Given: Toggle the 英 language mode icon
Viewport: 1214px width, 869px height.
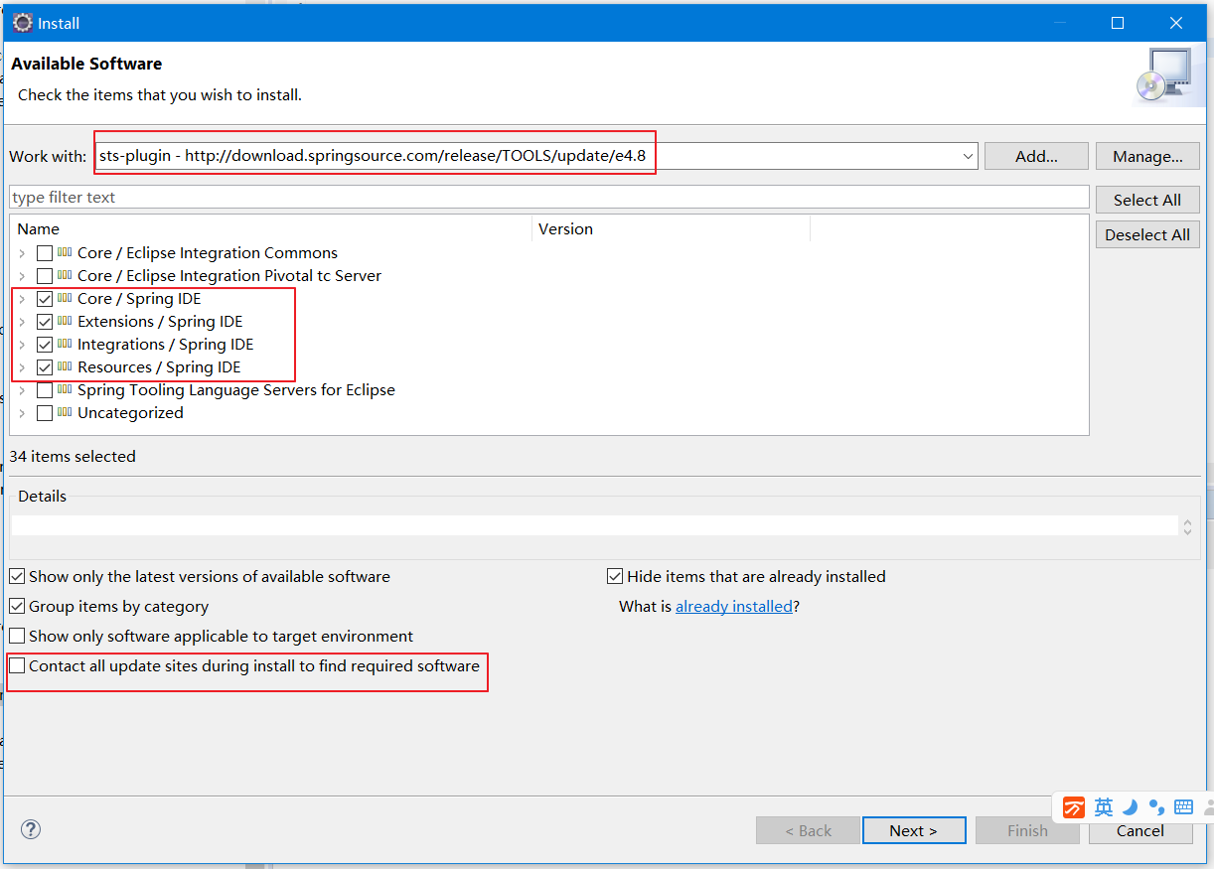Looking at the screenshot, I should pos(1104,807).
